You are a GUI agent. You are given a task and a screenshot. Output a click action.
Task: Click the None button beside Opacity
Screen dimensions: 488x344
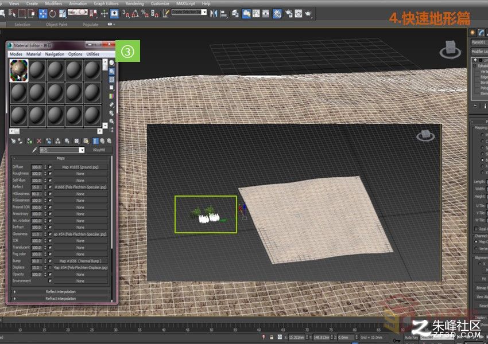(80, 275)
